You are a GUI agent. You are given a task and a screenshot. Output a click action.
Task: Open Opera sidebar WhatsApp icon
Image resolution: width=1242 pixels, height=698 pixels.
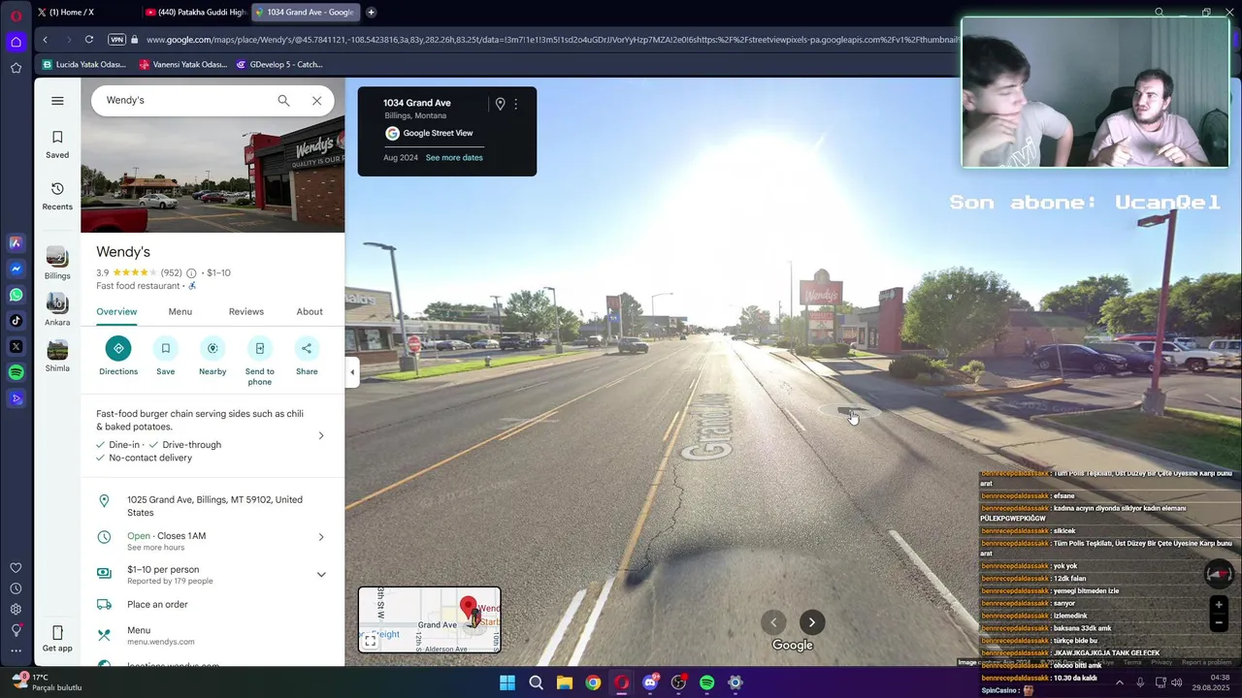pyautogui.click(x=16, y=295)
